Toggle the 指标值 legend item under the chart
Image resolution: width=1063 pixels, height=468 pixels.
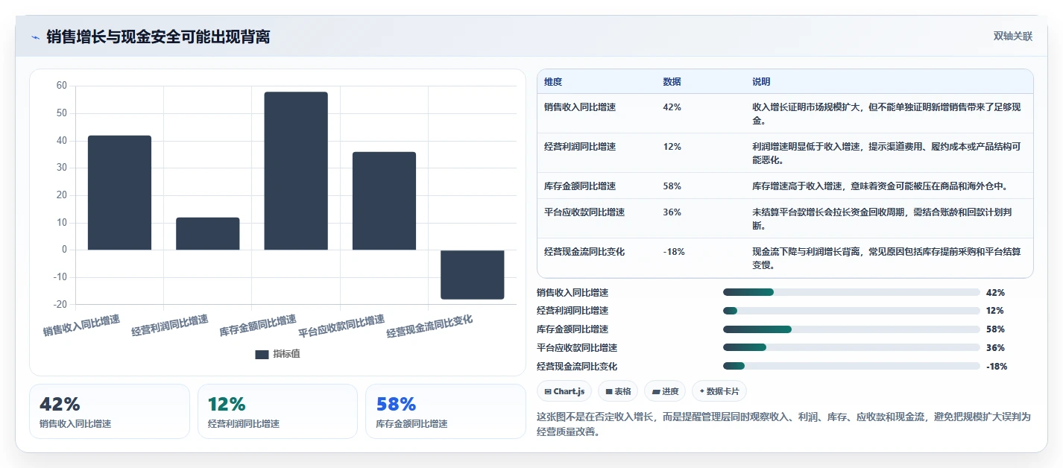point(277,354)
